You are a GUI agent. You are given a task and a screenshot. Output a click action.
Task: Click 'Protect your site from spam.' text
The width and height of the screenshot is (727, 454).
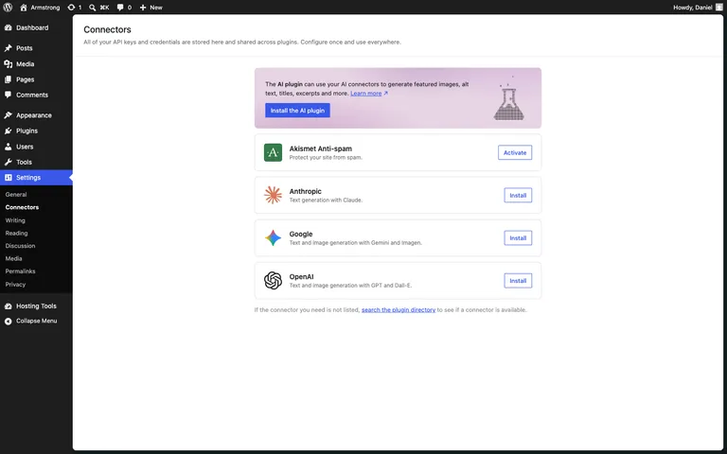326,158
